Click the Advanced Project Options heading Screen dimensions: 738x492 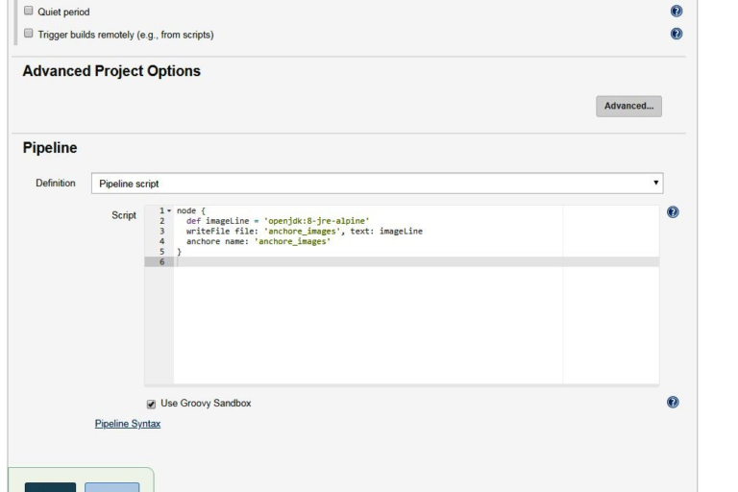pos(111,70)
